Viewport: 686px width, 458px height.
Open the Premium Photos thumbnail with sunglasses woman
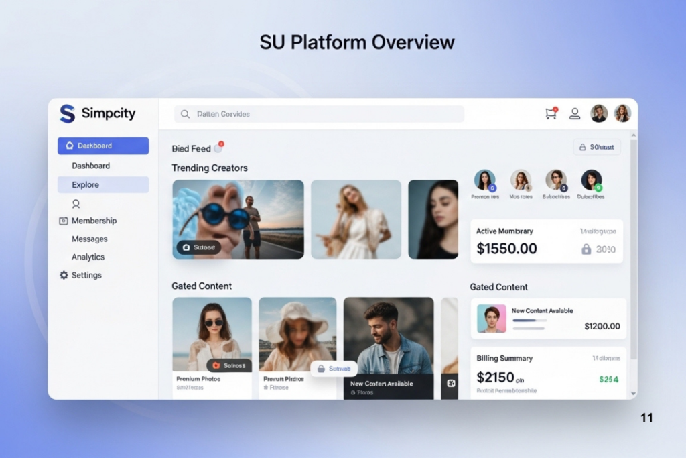[x=212, y=334]
